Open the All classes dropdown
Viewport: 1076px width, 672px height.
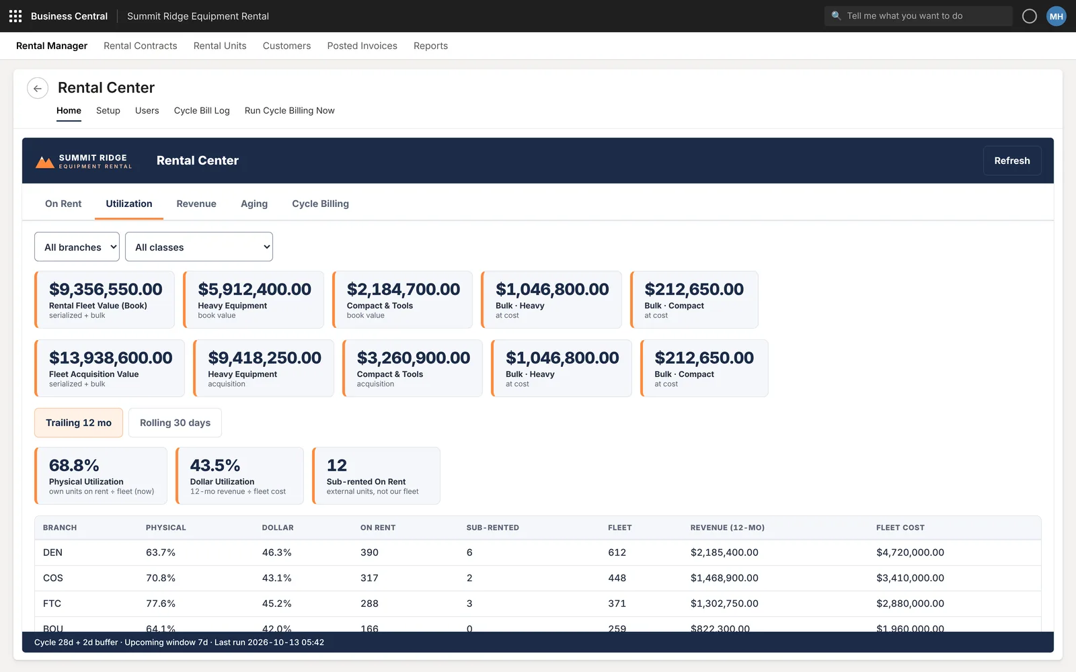[x=199, y=247]
